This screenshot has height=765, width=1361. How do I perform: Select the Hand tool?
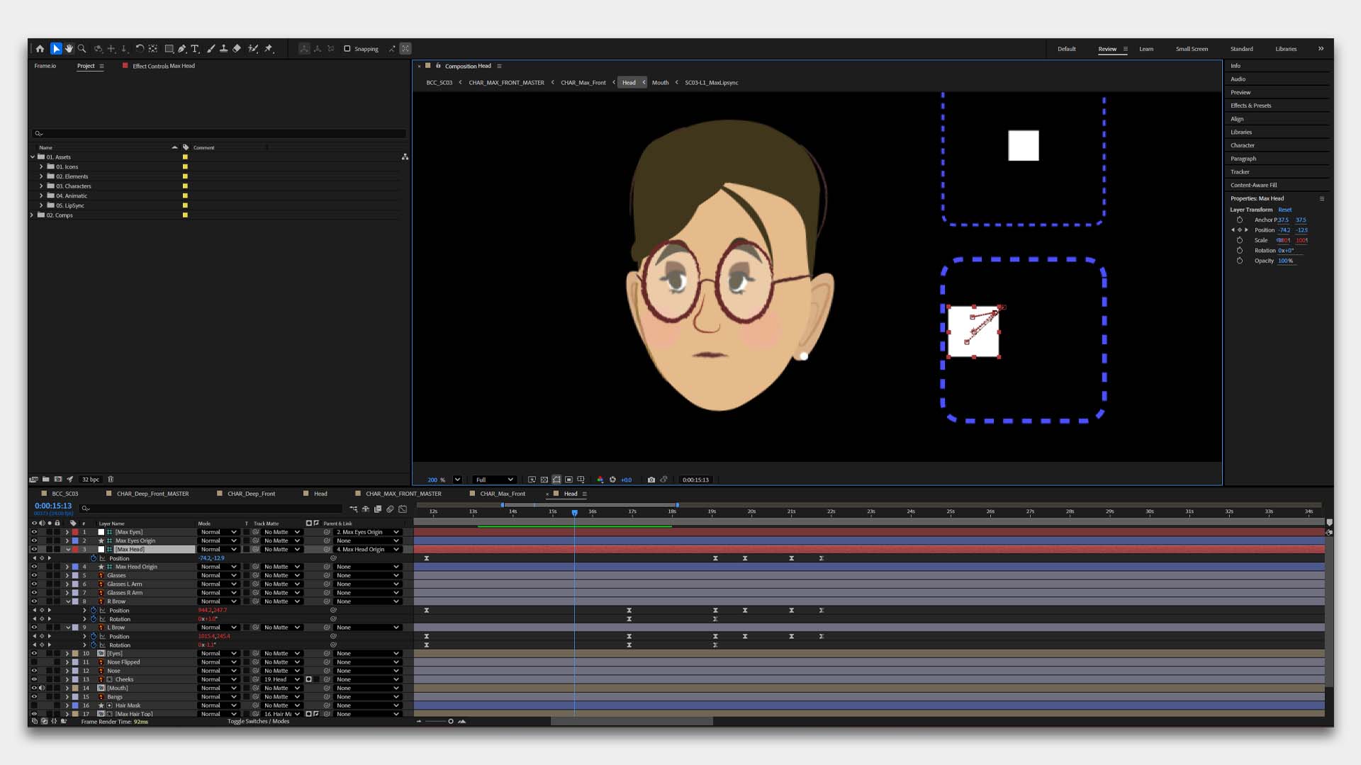(69, 49)
